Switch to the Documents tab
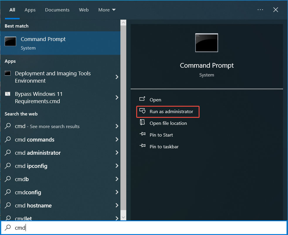Viewport: 288px width, 235px height. [x=57, y=10]
